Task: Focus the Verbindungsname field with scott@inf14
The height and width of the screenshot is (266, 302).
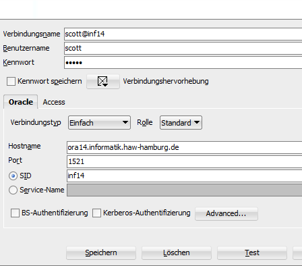Action: (x=183, y=34)
